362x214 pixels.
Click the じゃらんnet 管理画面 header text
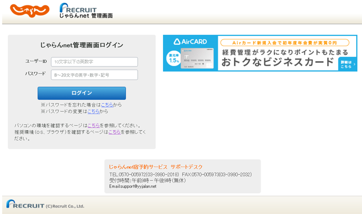point(86,16)
